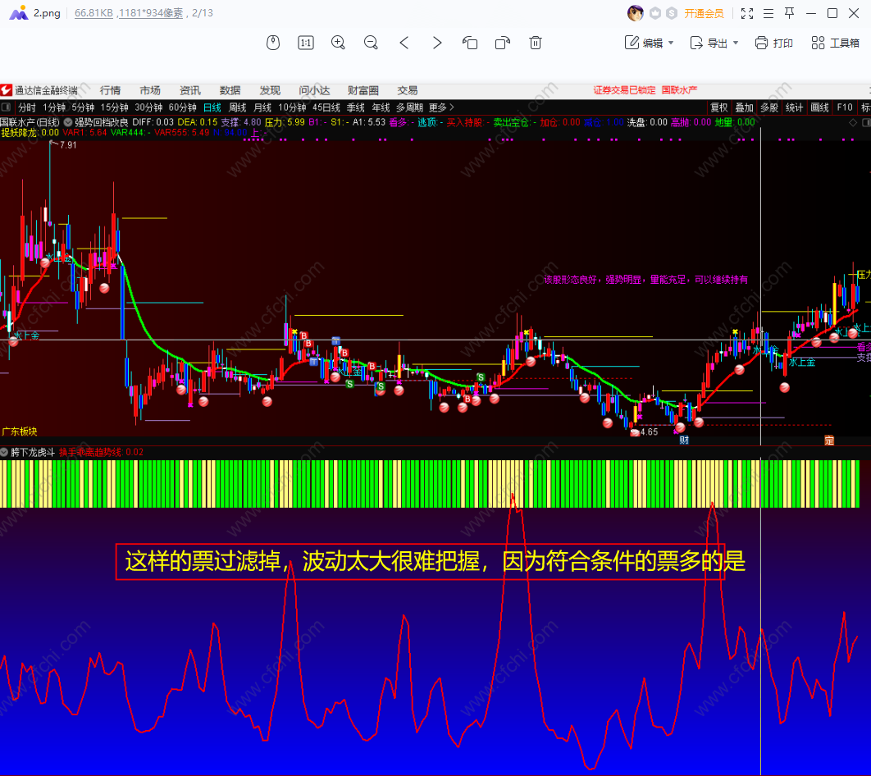Click the user avatar picture
Screen dimensions: 871x776
[x=635, y=13]
